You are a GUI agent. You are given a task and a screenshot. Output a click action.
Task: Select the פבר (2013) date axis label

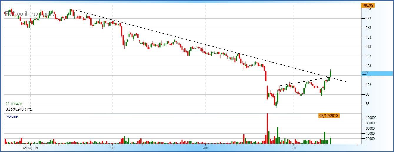click(31, 148)
